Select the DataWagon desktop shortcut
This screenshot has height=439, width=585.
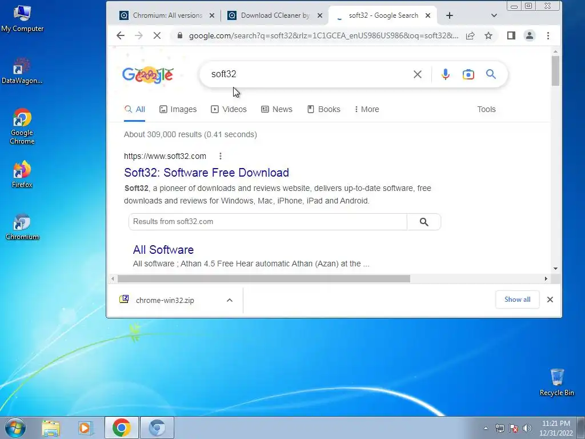(x=22, y=71)
